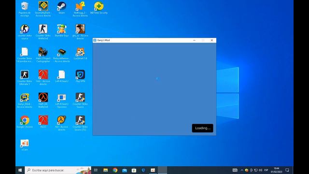Open the Mail app on the taskbar
Viewport: 309px width, 174px height.
coord(125,170)
